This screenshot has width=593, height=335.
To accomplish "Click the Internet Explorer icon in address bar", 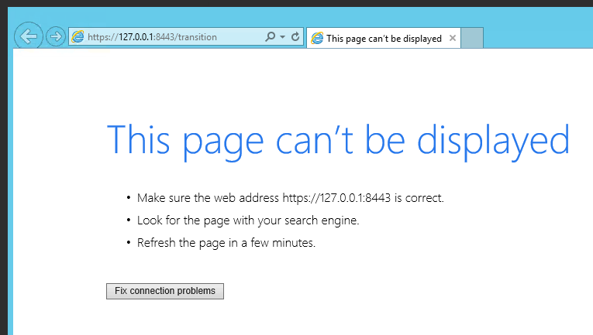I will click(x=77, y=37).
